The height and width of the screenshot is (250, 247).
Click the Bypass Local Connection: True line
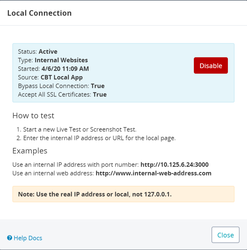pos(61,86)
